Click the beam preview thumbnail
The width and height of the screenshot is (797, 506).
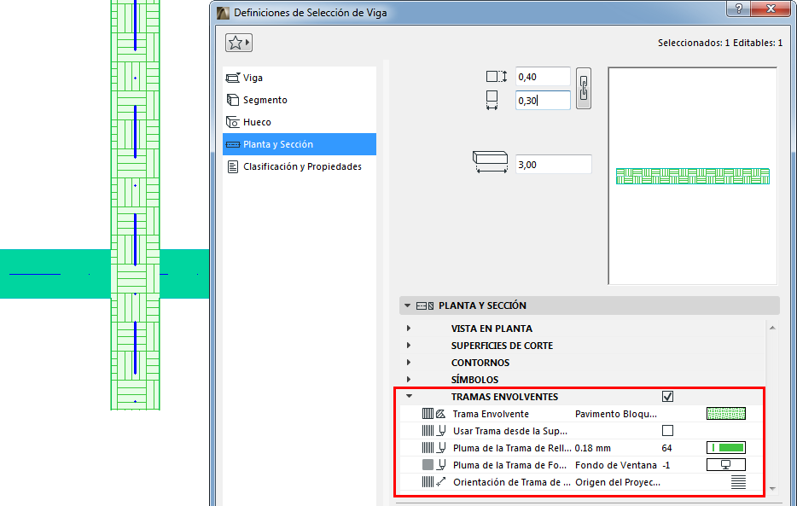pyautogui.click(x=692, y=176)
